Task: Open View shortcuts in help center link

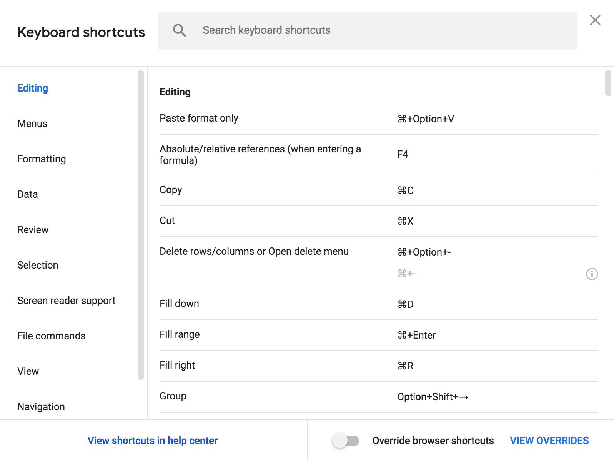Action: [153, 441]
